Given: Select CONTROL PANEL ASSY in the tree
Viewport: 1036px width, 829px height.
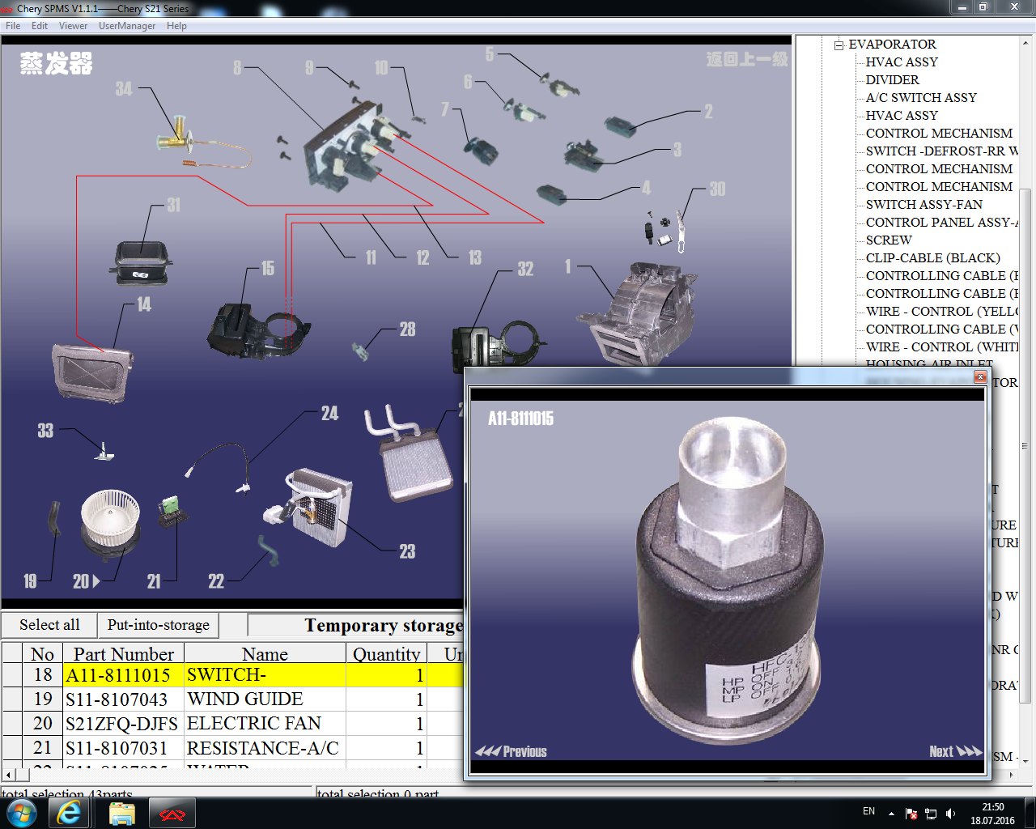Looking at the screenshot, I should (941, 223).
